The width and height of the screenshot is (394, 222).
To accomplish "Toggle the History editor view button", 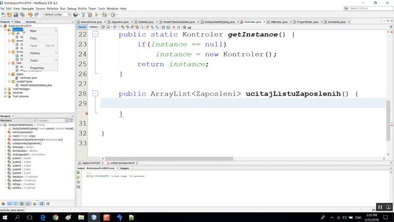I will (94, 27).
